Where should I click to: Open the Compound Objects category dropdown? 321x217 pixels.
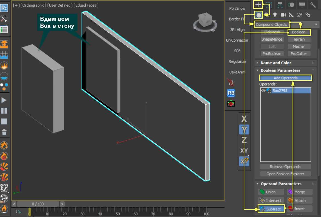(287, 24)
